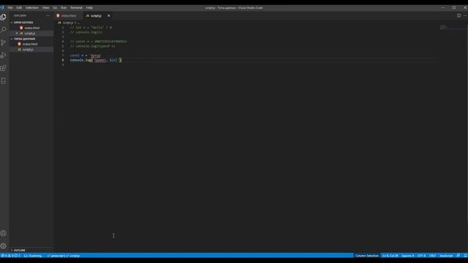Change indentation via Spaces: 4
The image size is (468, 263).
coord(408,256)
